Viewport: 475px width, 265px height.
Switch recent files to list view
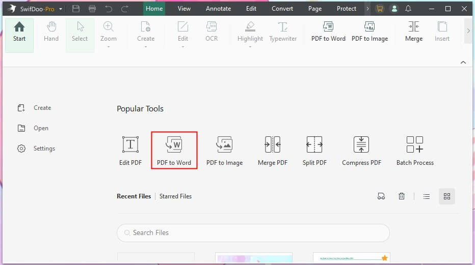coord(426,196)
